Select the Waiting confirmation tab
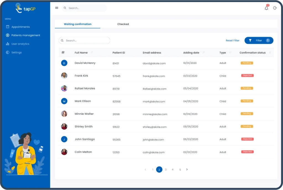The image size is (283, 190). point(78,24)
